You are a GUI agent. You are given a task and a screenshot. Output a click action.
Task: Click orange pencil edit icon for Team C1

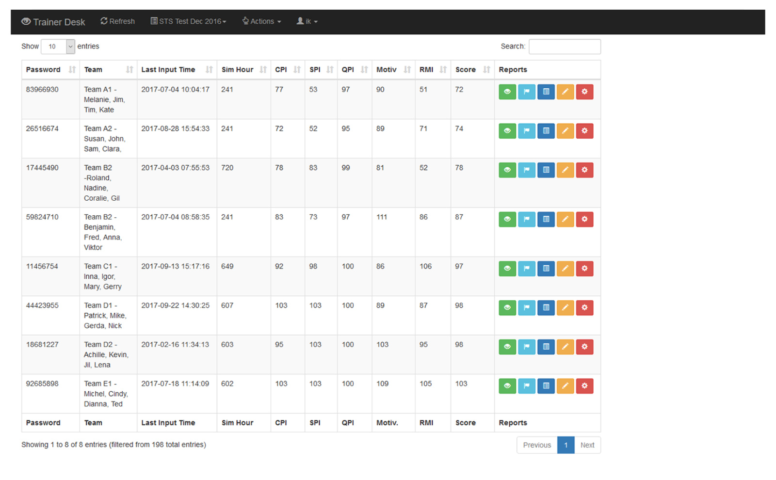(x=565, y=269)
